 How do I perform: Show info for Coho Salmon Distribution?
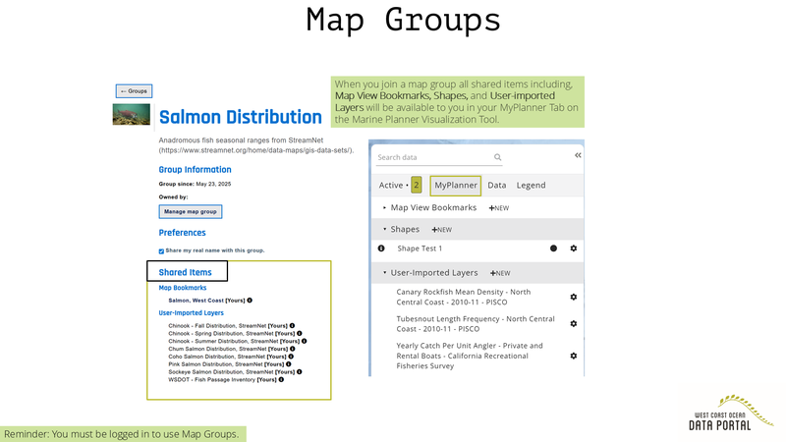tap(291, 357)
